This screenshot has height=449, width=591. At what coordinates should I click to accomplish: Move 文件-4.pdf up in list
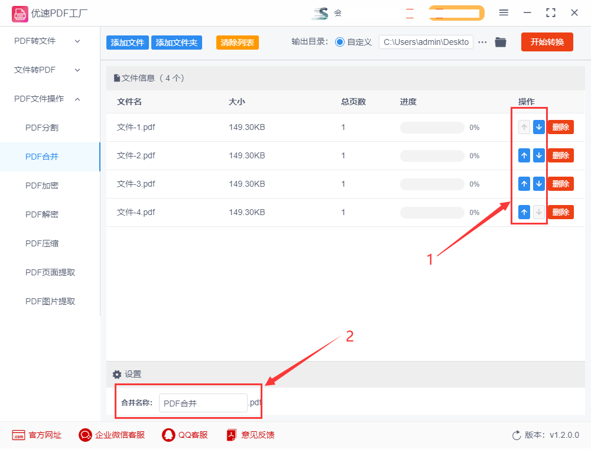pos(524,212)
